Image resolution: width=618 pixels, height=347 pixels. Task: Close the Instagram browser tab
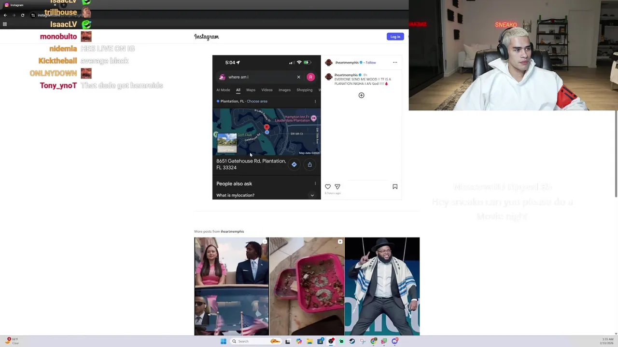(x=55, y=5)
